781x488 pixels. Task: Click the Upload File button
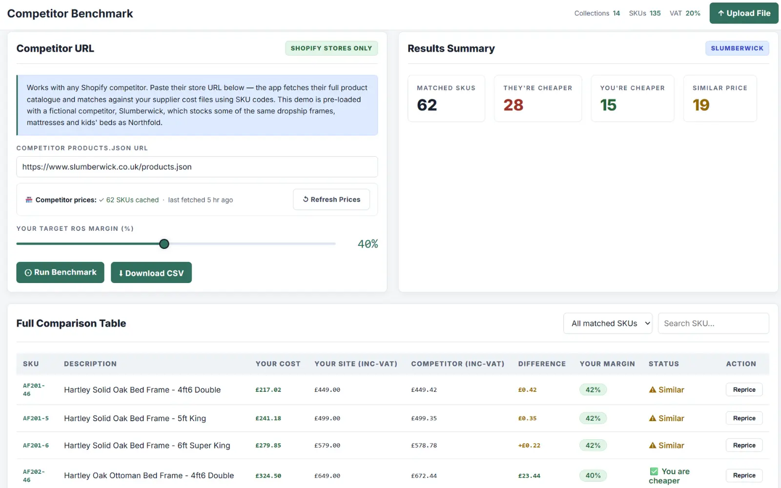744,13
